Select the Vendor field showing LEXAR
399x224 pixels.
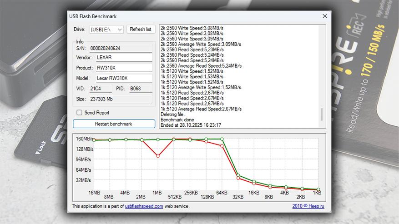[x=124, y=58]
